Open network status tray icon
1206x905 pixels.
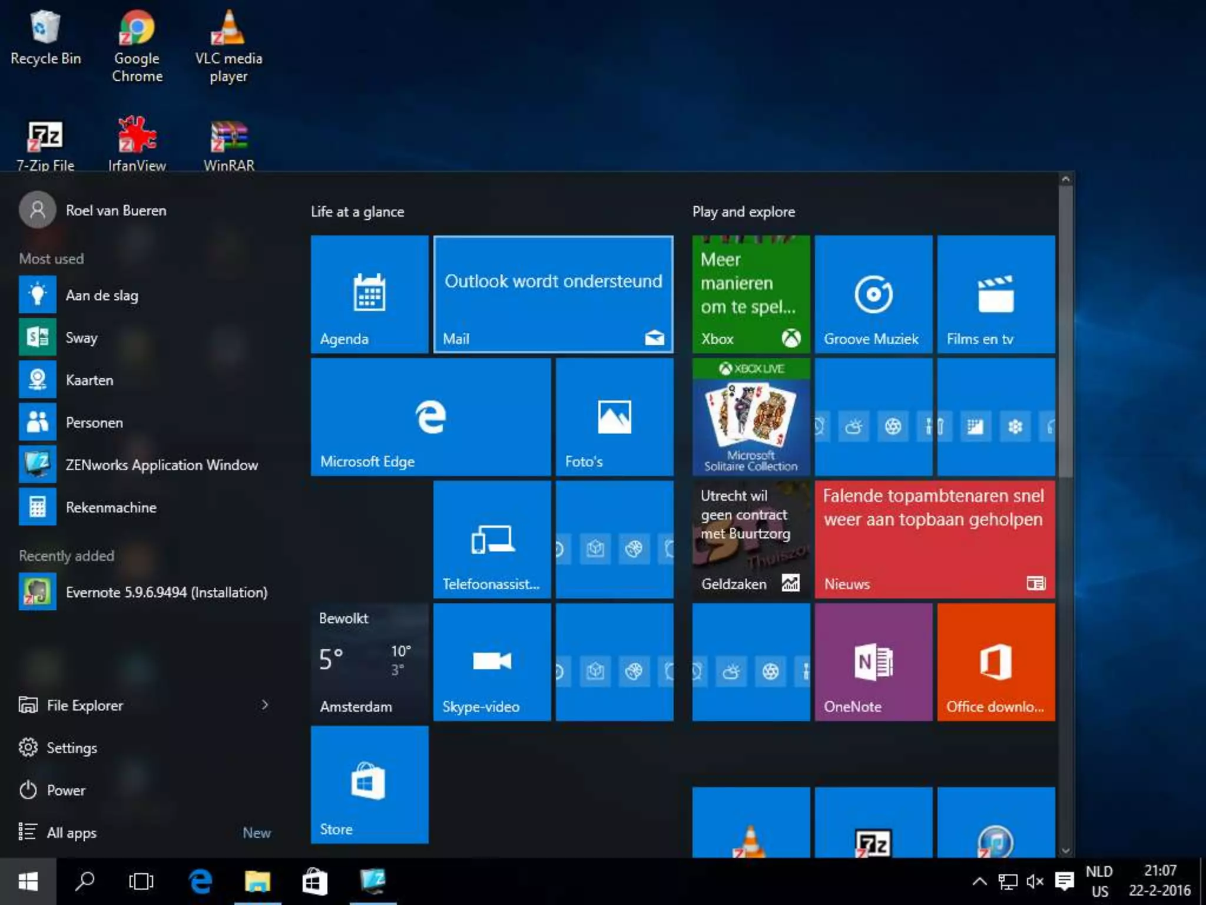pos(1008,881)
